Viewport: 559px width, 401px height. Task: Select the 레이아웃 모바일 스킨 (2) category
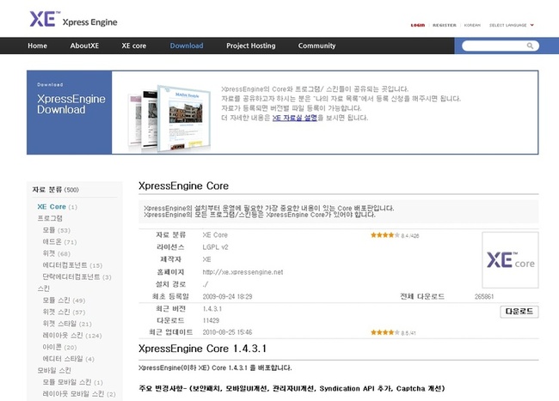pos(79,394)
